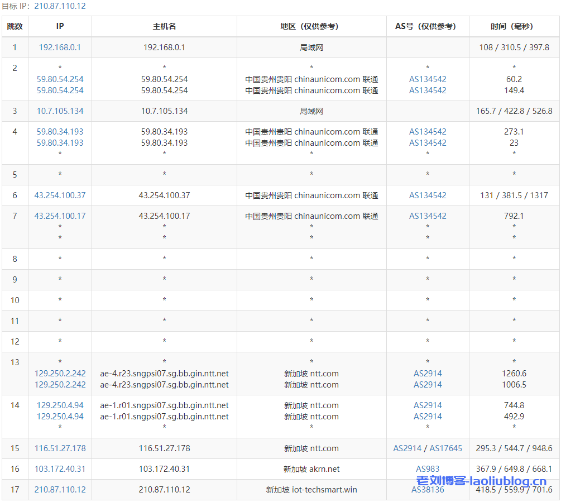Select IP 43.254.100.17 in hop 7

59,216
